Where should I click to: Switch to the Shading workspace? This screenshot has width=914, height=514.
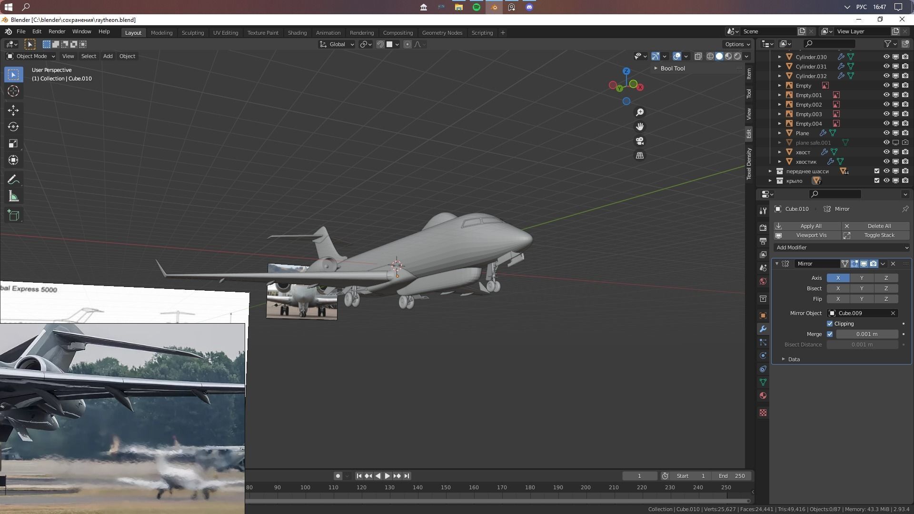[297, 33]
